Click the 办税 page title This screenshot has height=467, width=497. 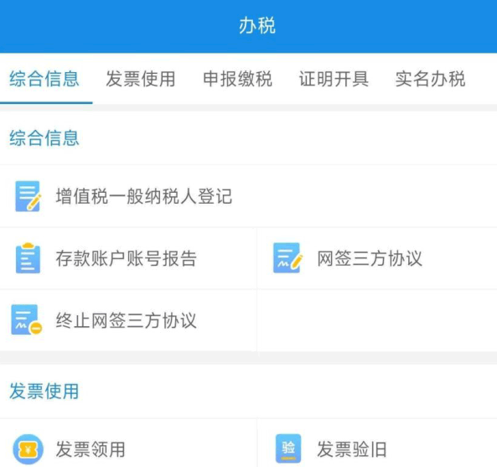[257, 25]
